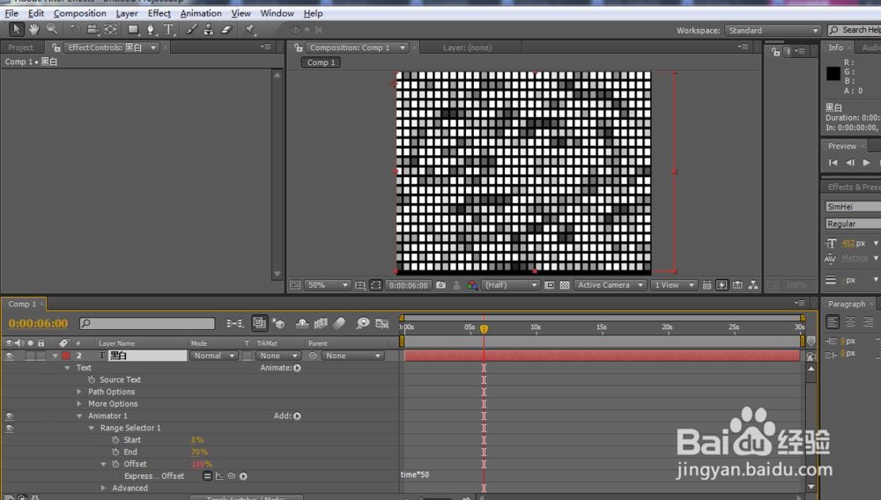Select the Horizontal Type tool
This screenshot has width=881, height=500.
point(168,30)
